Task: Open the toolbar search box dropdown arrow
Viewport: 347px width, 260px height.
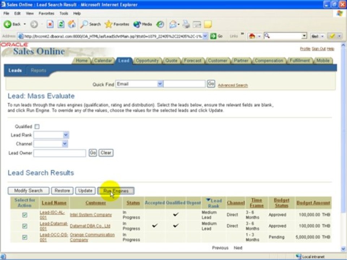Action: [x=304, y=36]
